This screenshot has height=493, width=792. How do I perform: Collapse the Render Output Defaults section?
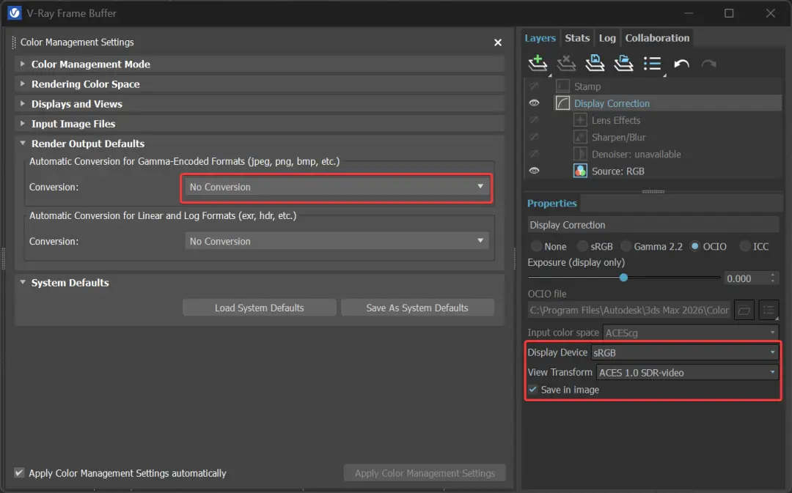click(x=22, y=143)
